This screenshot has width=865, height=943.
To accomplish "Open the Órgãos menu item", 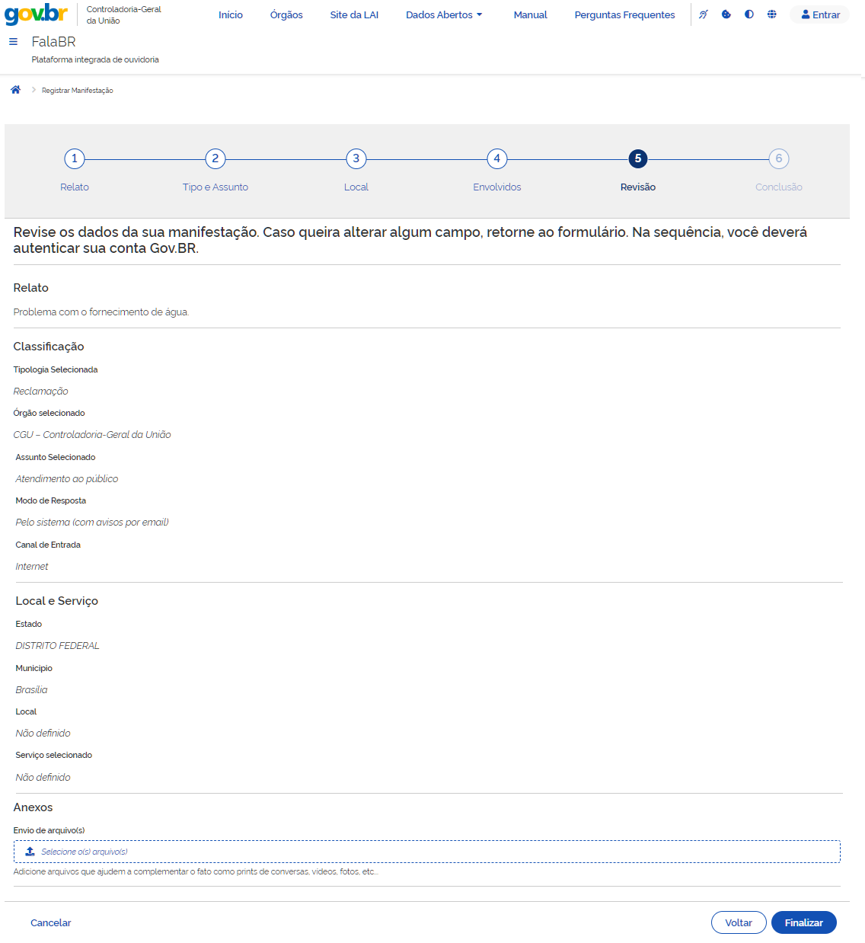I will pos(286,14).
